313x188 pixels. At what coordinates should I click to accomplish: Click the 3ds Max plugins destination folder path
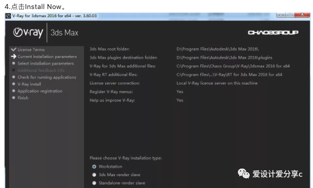click(x=224, y=57)
